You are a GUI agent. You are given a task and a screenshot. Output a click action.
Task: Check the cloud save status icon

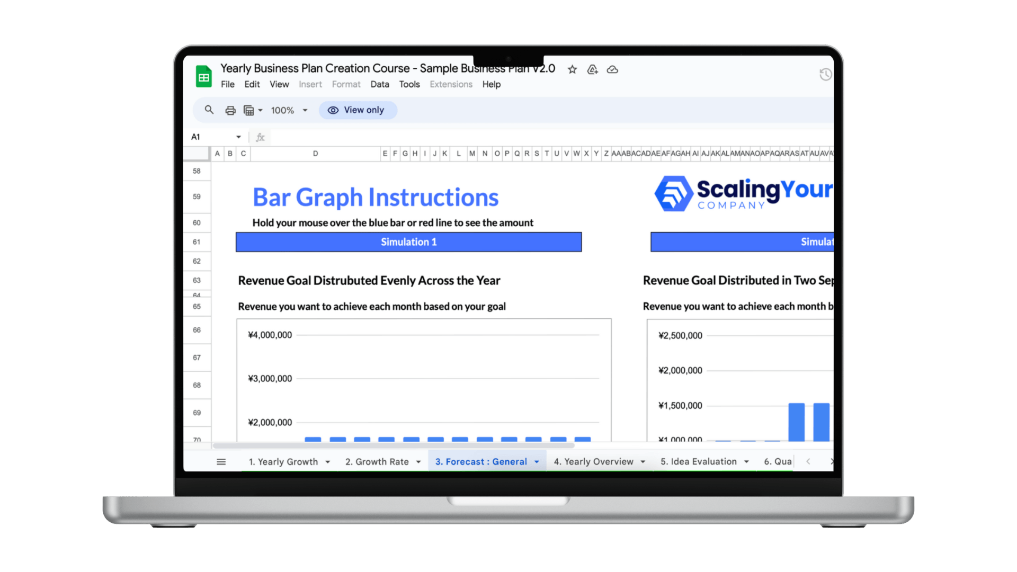[612, 69]
